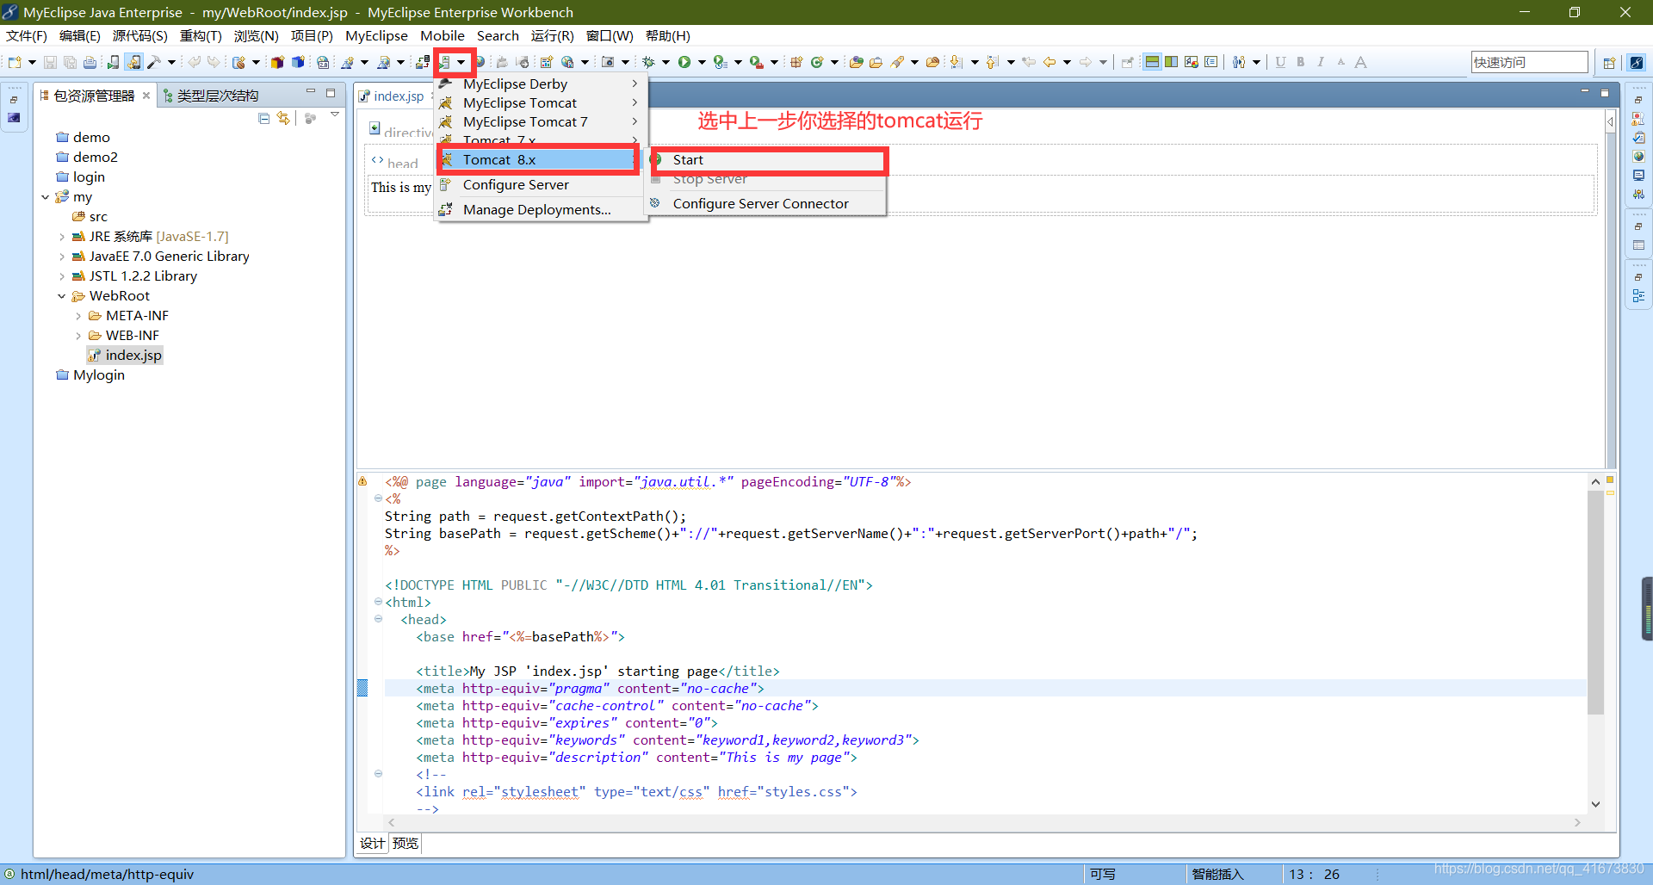
Task: Select the MyEclipse Java Enterprise perspective icon
Action: pyautogui.click(x=1637, y=62)
